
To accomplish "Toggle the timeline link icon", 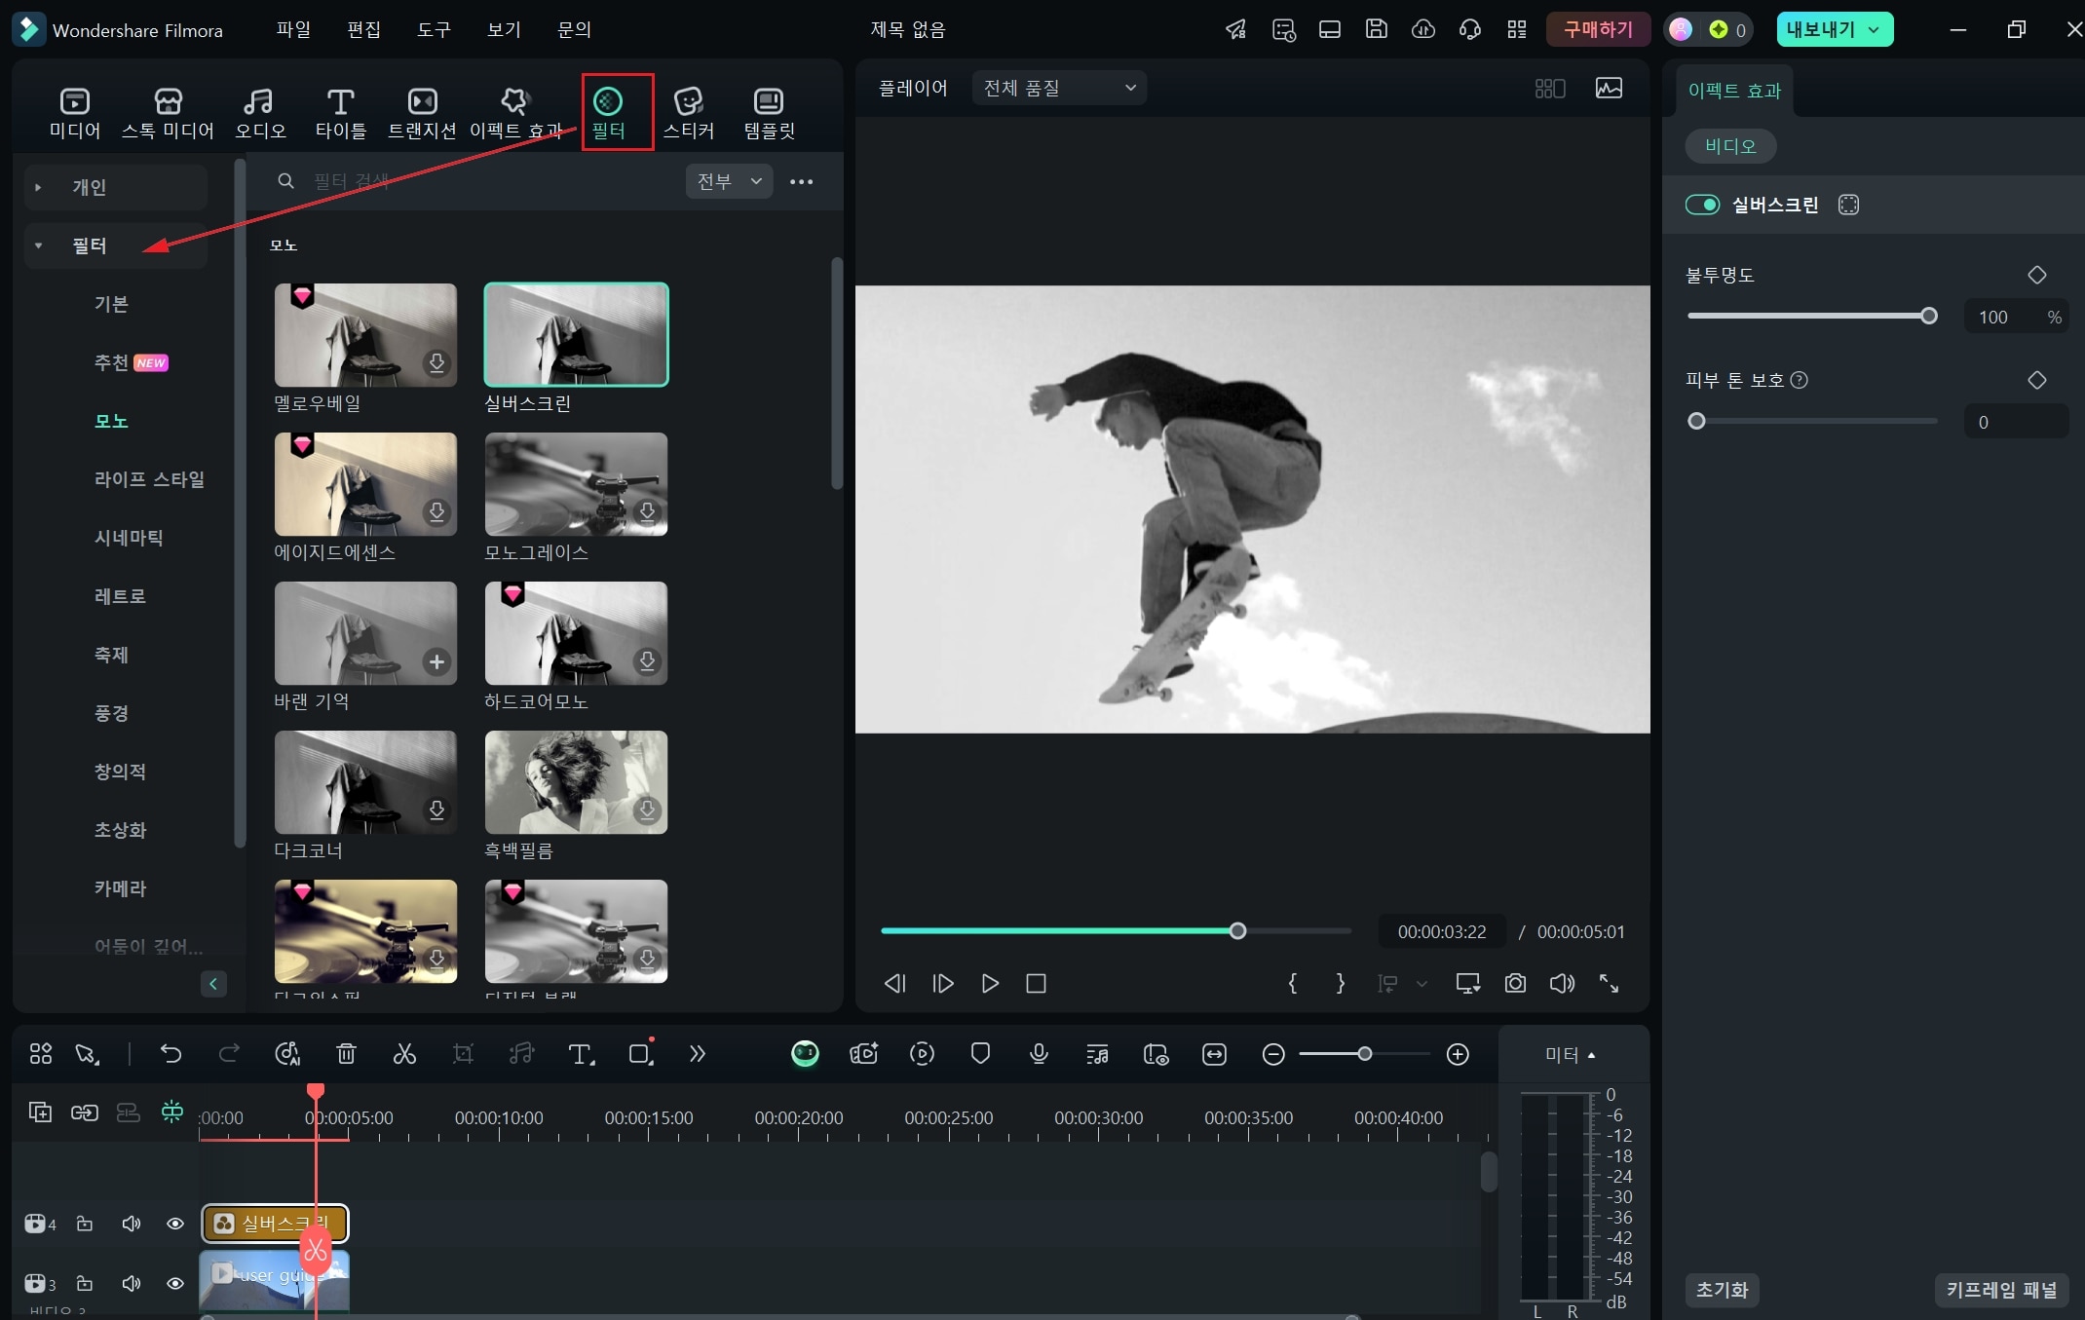I will coord(85,1112).
